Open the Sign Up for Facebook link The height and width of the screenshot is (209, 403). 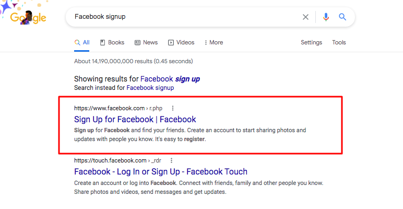(135, 120)
